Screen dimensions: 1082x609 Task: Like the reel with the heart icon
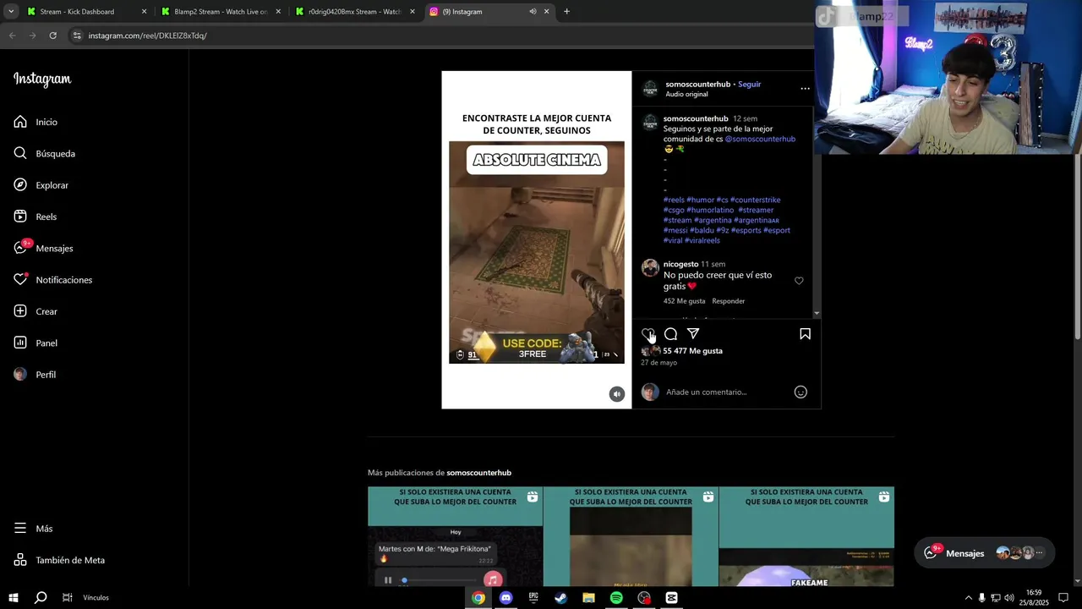(648, 334)
